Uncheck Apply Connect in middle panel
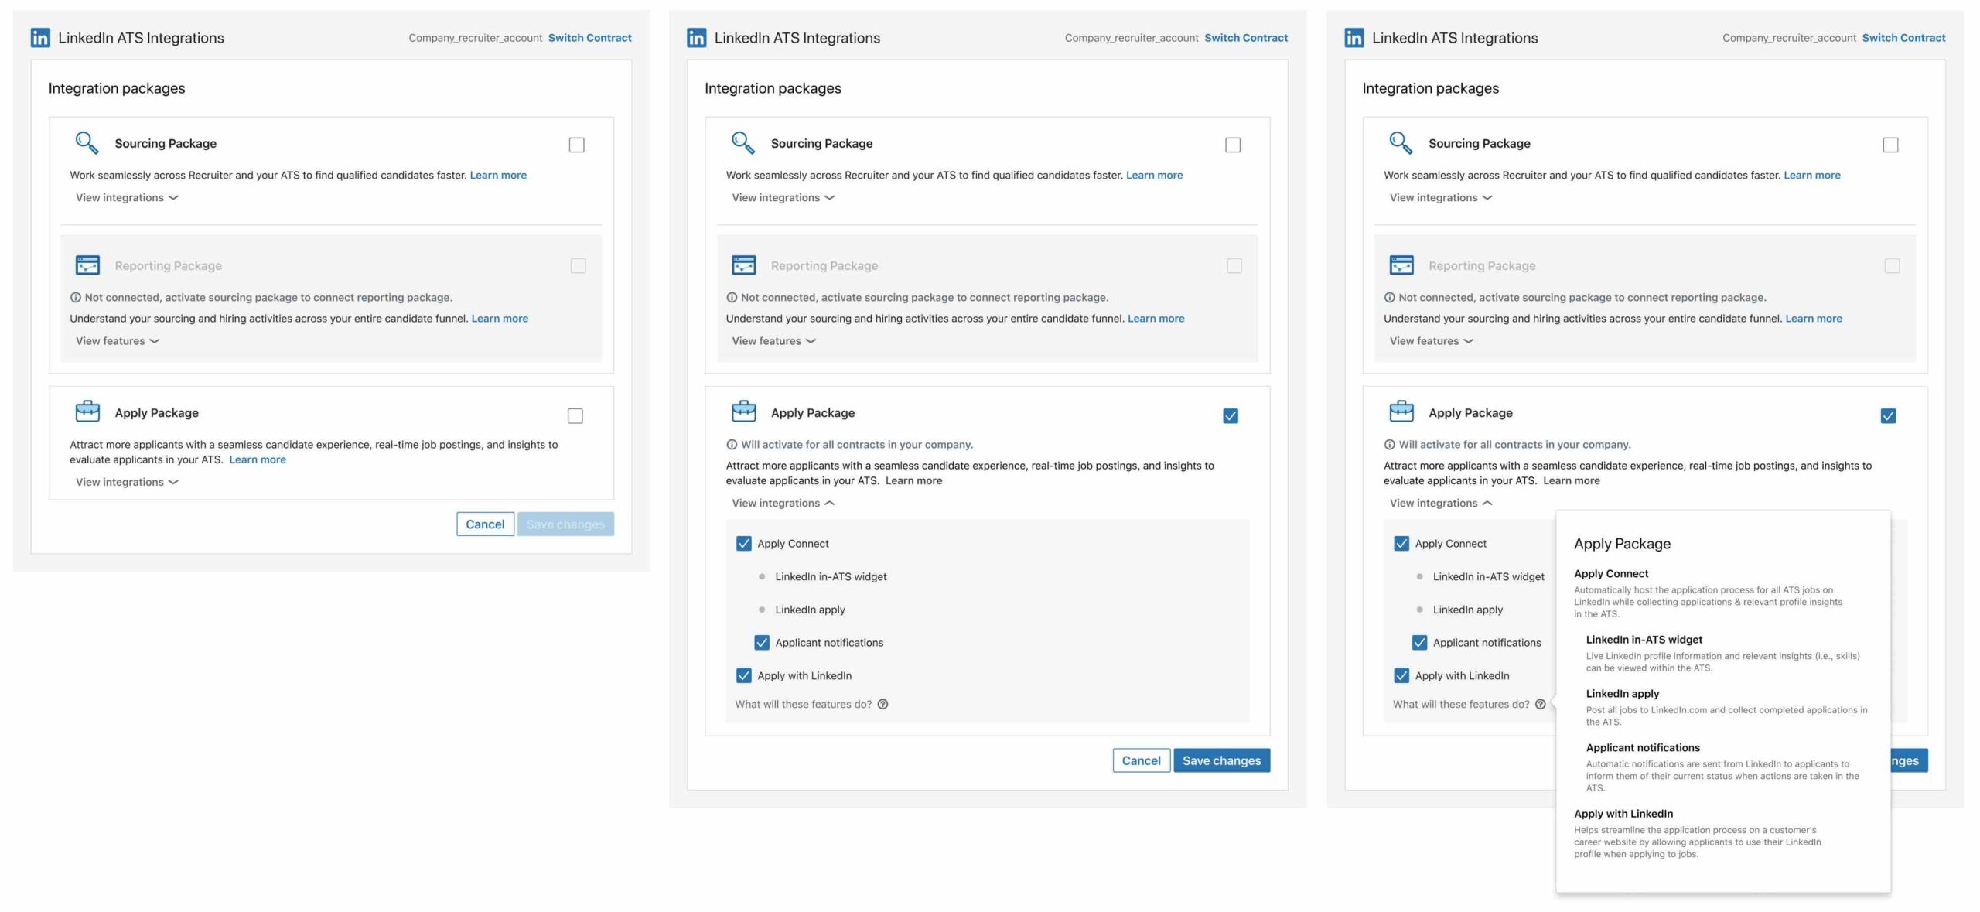This screenshot has height=912, width=1980. 744,544
